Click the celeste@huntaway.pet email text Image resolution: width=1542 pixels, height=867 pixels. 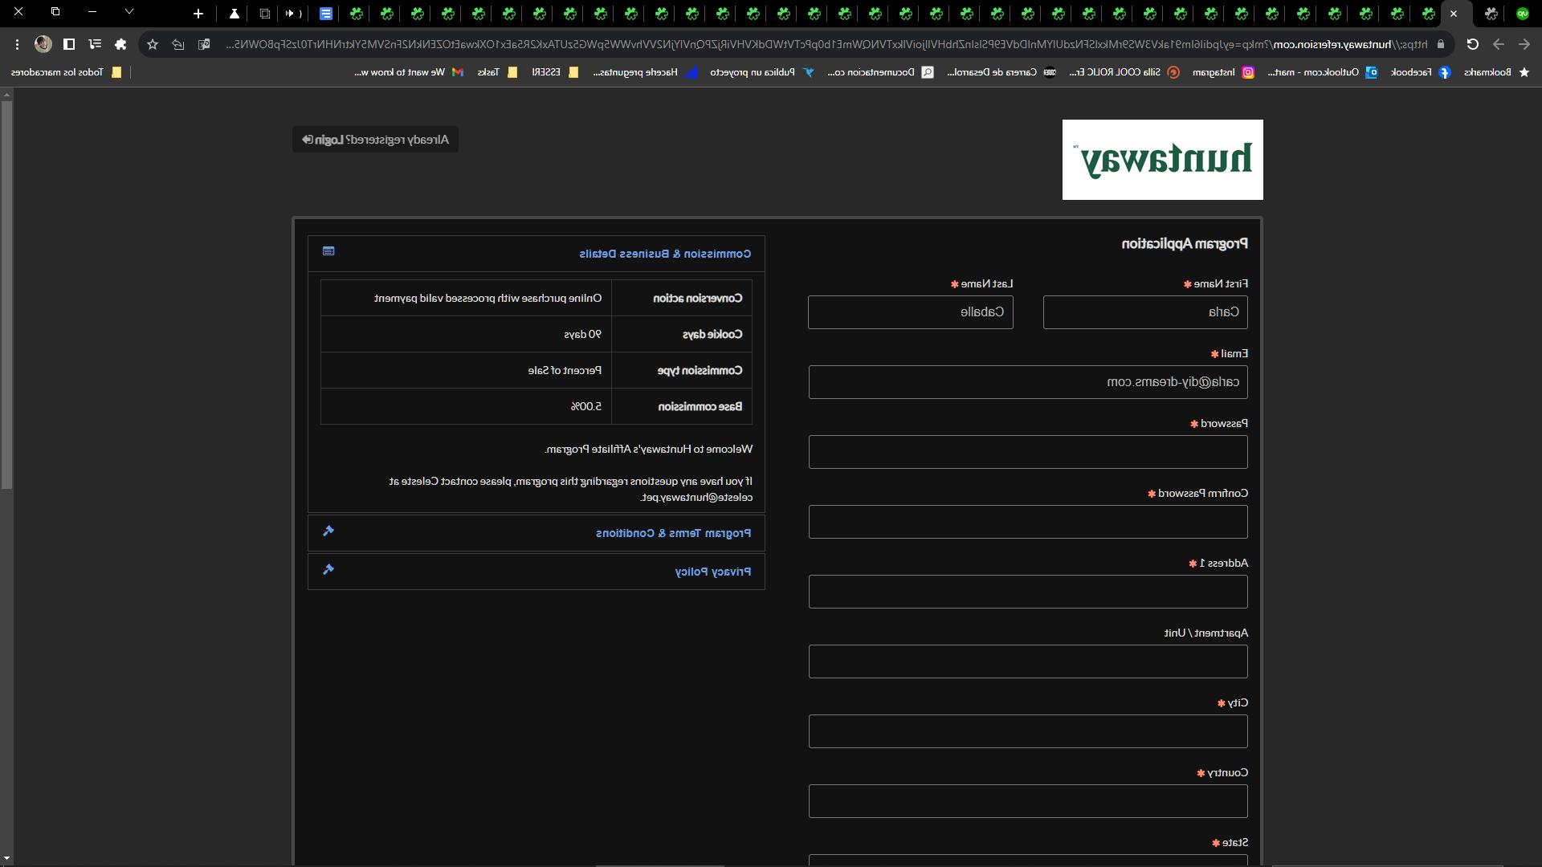click(x=696, y=497)
